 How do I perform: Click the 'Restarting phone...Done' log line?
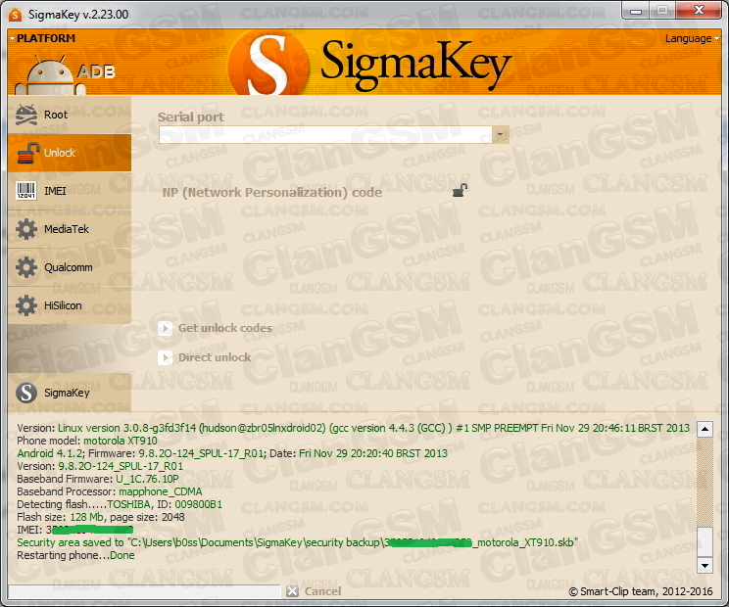coord(75,555)
